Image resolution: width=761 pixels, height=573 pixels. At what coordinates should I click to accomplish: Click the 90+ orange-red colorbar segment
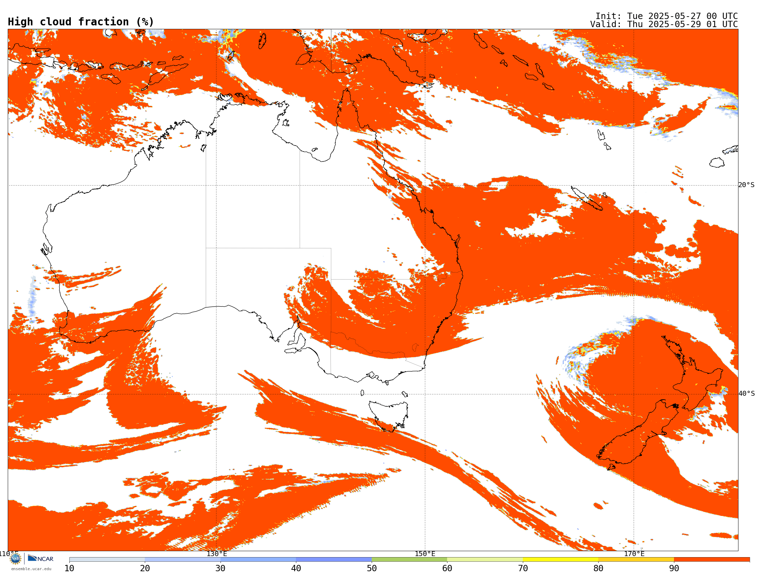coord(712,560)
